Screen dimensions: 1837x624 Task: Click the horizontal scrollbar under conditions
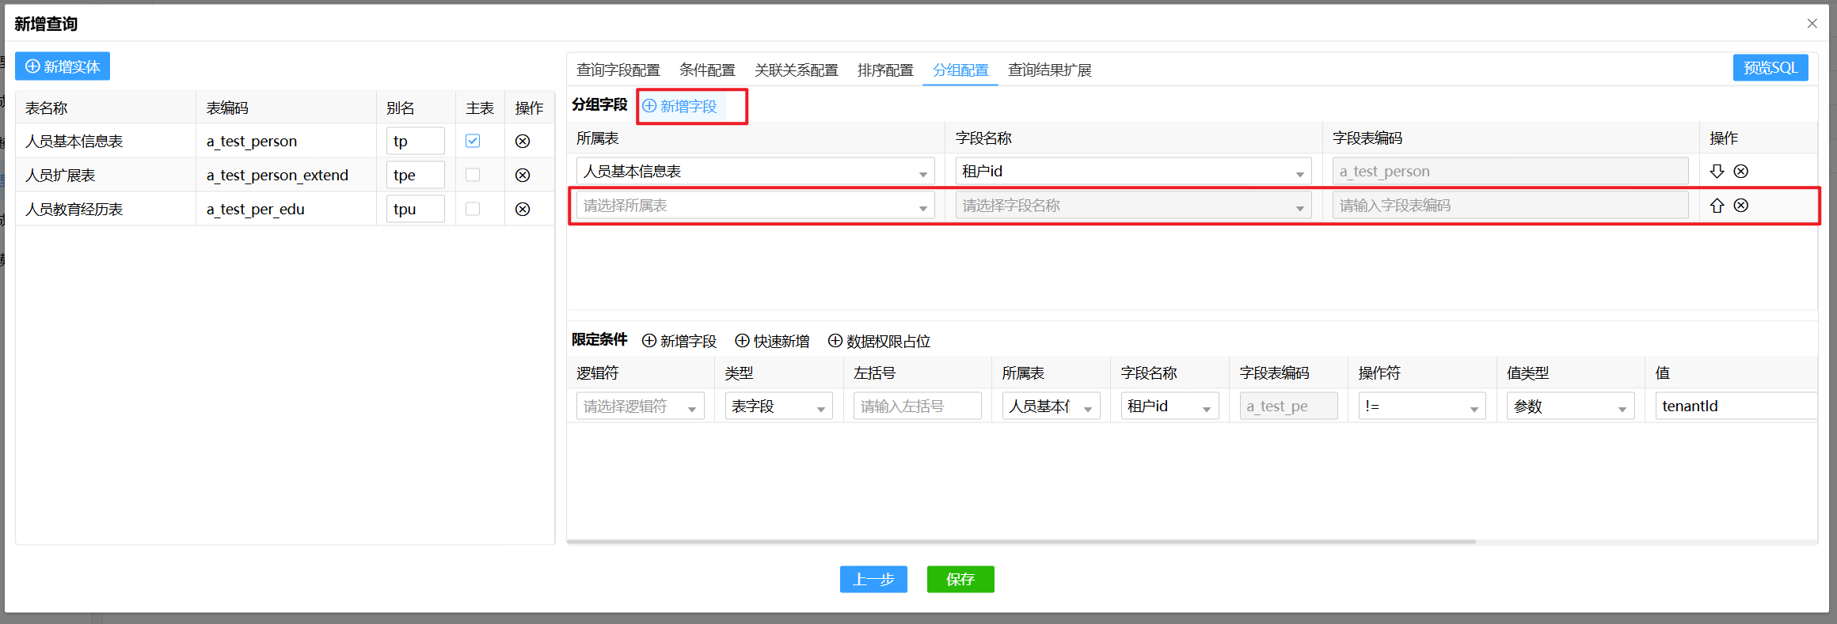(x=1021, y=542)
